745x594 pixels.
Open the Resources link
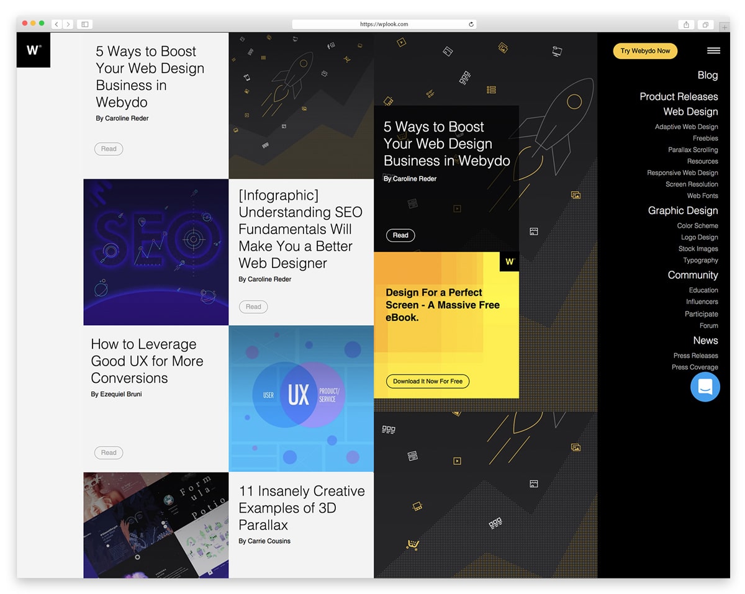tap(702, 161)
